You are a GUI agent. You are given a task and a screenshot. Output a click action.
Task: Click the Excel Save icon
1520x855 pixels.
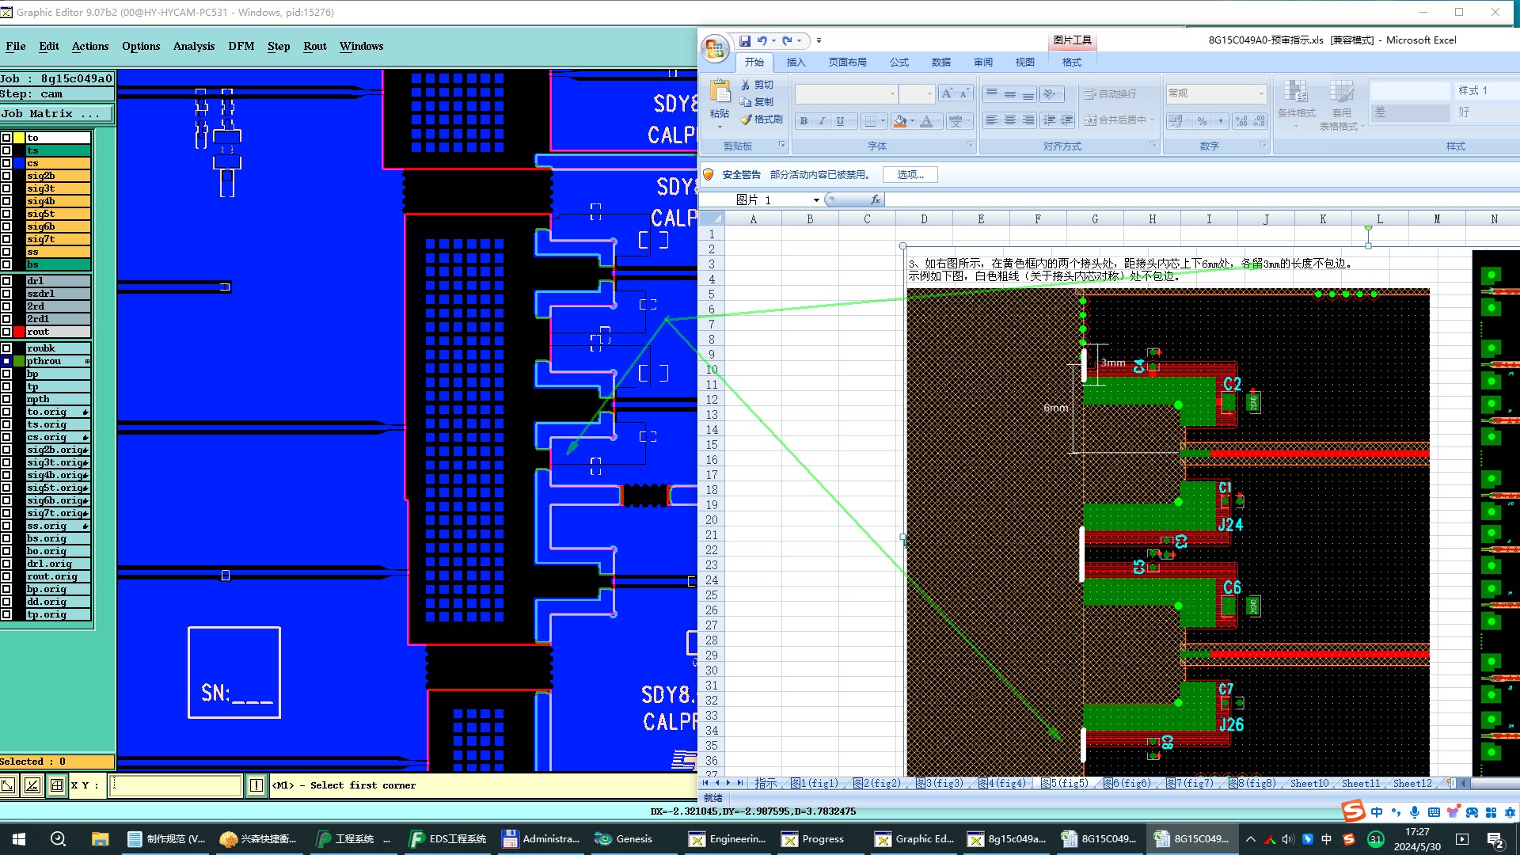pos(744,40)
